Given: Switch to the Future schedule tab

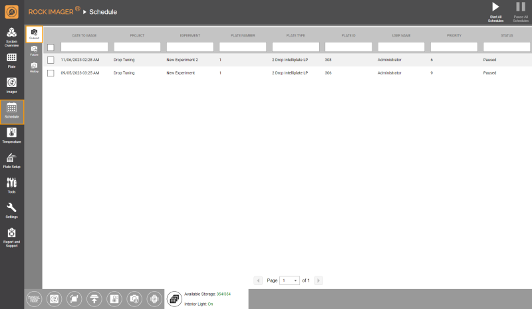Looking at the screenshot, I should [34, 51].
